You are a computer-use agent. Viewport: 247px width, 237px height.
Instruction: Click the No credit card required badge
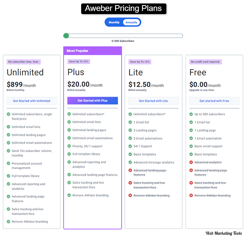205,62
